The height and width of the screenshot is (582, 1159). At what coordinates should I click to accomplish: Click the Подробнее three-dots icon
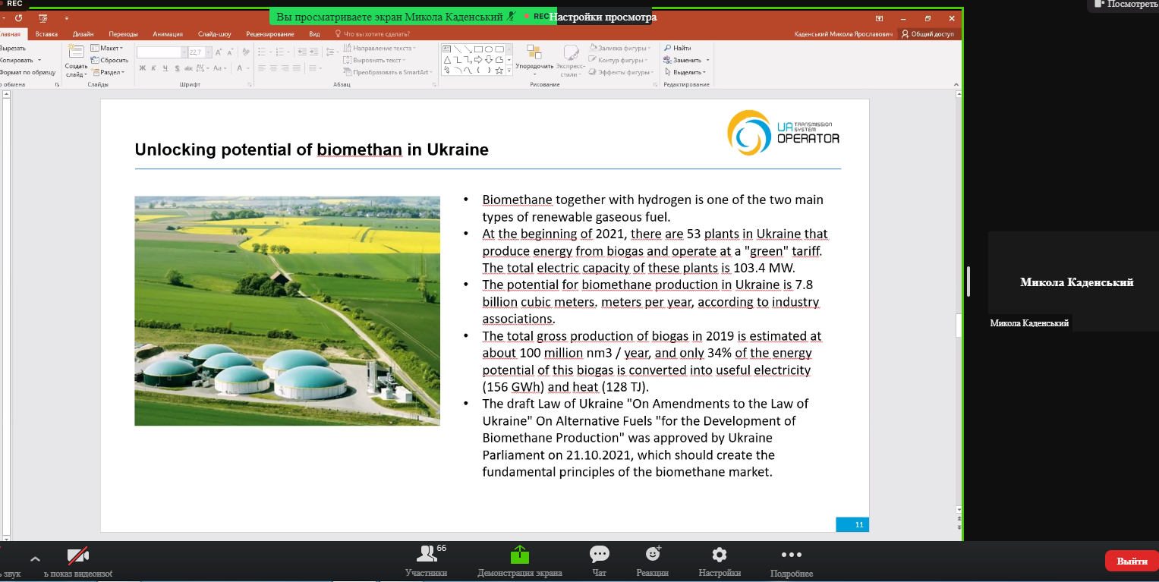click(791, 555)
